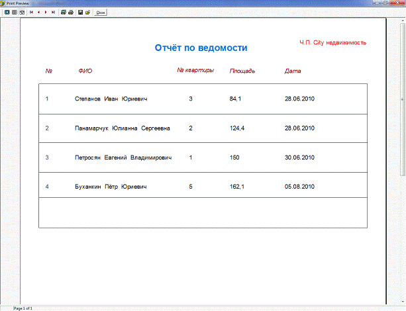
Task: Go to the next page
Action: pos(45,13)
